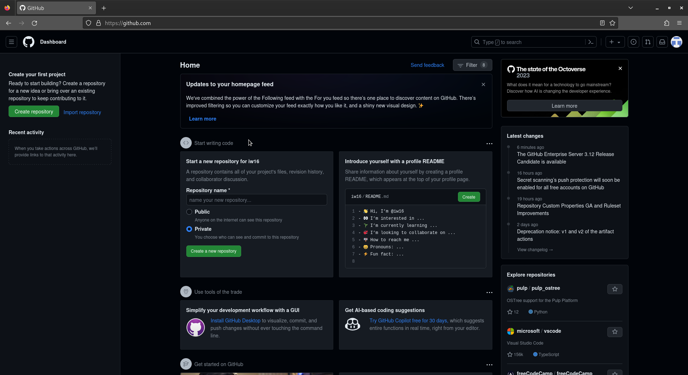Expand the create new plus dropdown
Viewport: 688px width, 375px height.
pyautogui.click(x=615, y=42)
